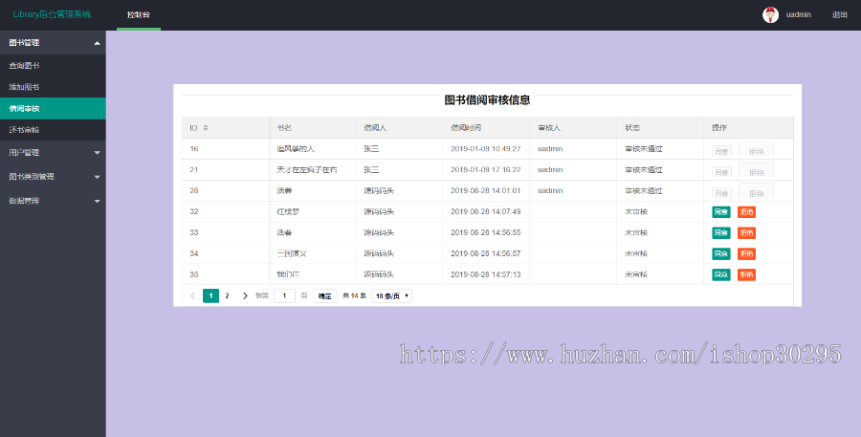The width and height of the screenshot is (861, 437).
Task: Click the Library后台管理系统 logo title
Action: point(53,14)
